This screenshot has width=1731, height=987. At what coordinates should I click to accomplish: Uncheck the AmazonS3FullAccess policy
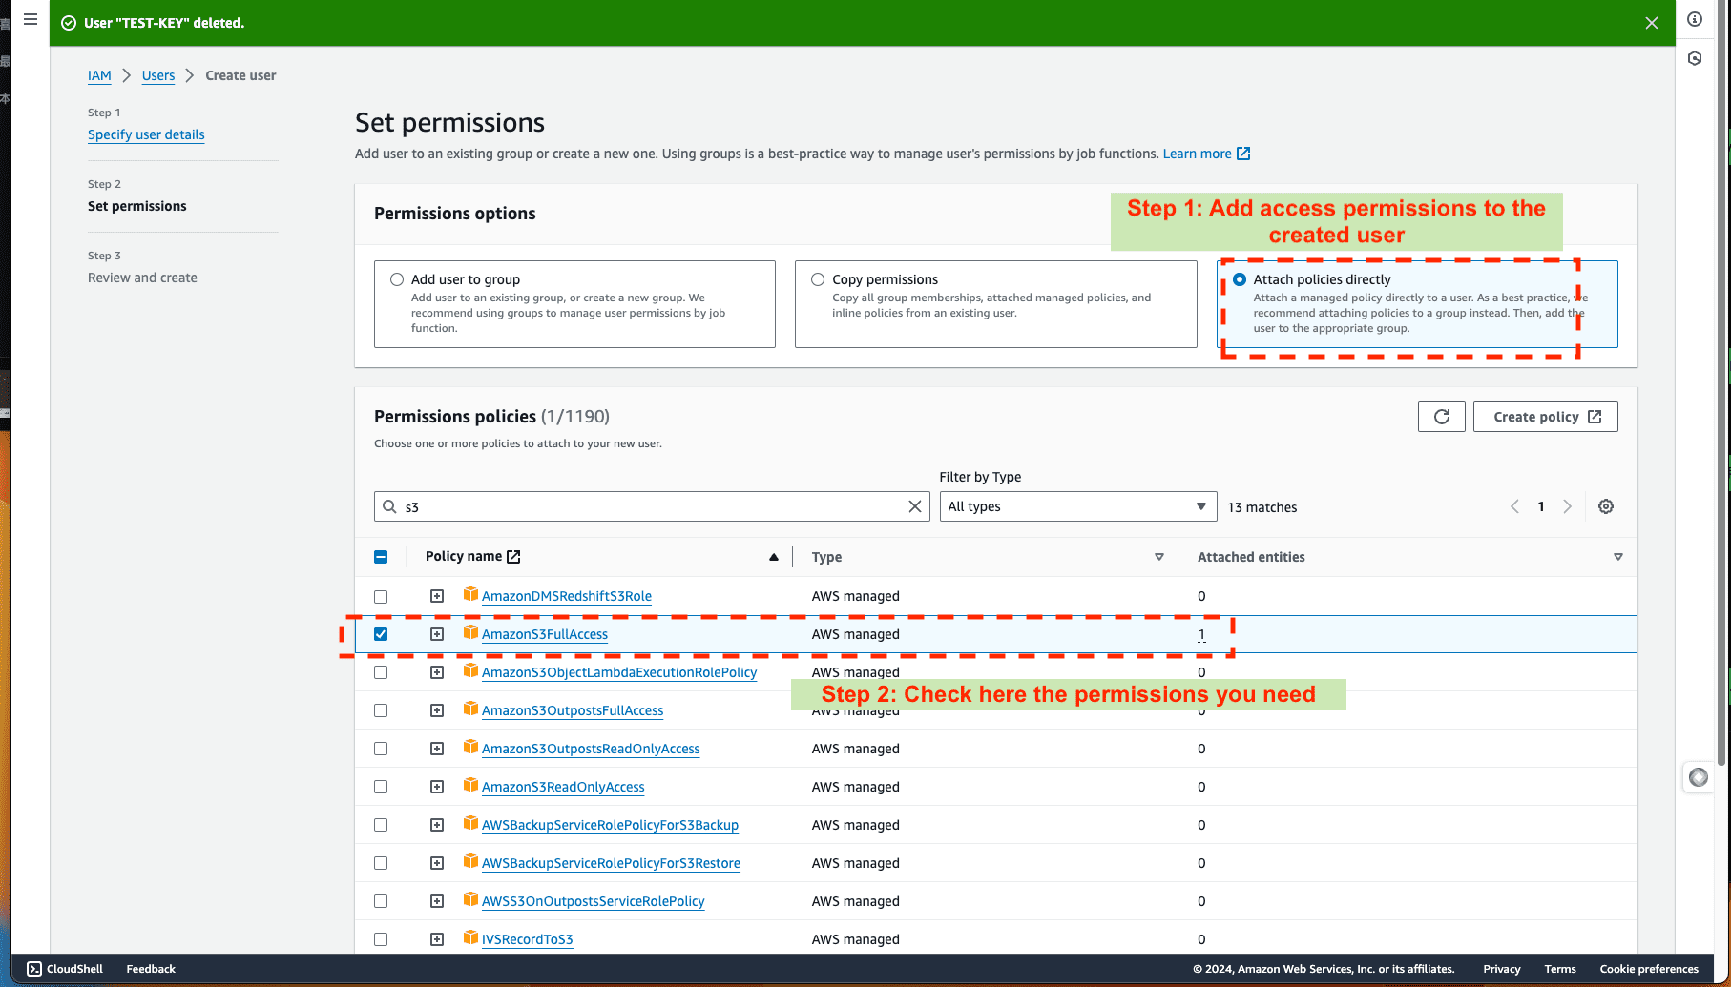pyautogui.click(x=381, y=634)
